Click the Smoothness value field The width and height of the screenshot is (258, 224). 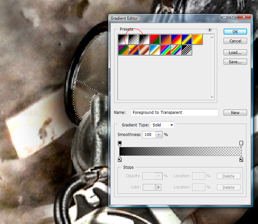(x=149, y=135)
